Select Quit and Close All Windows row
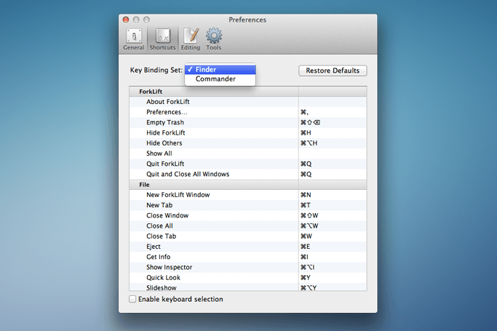This screenshot has width=497, height=331. (x=248, y=174)
